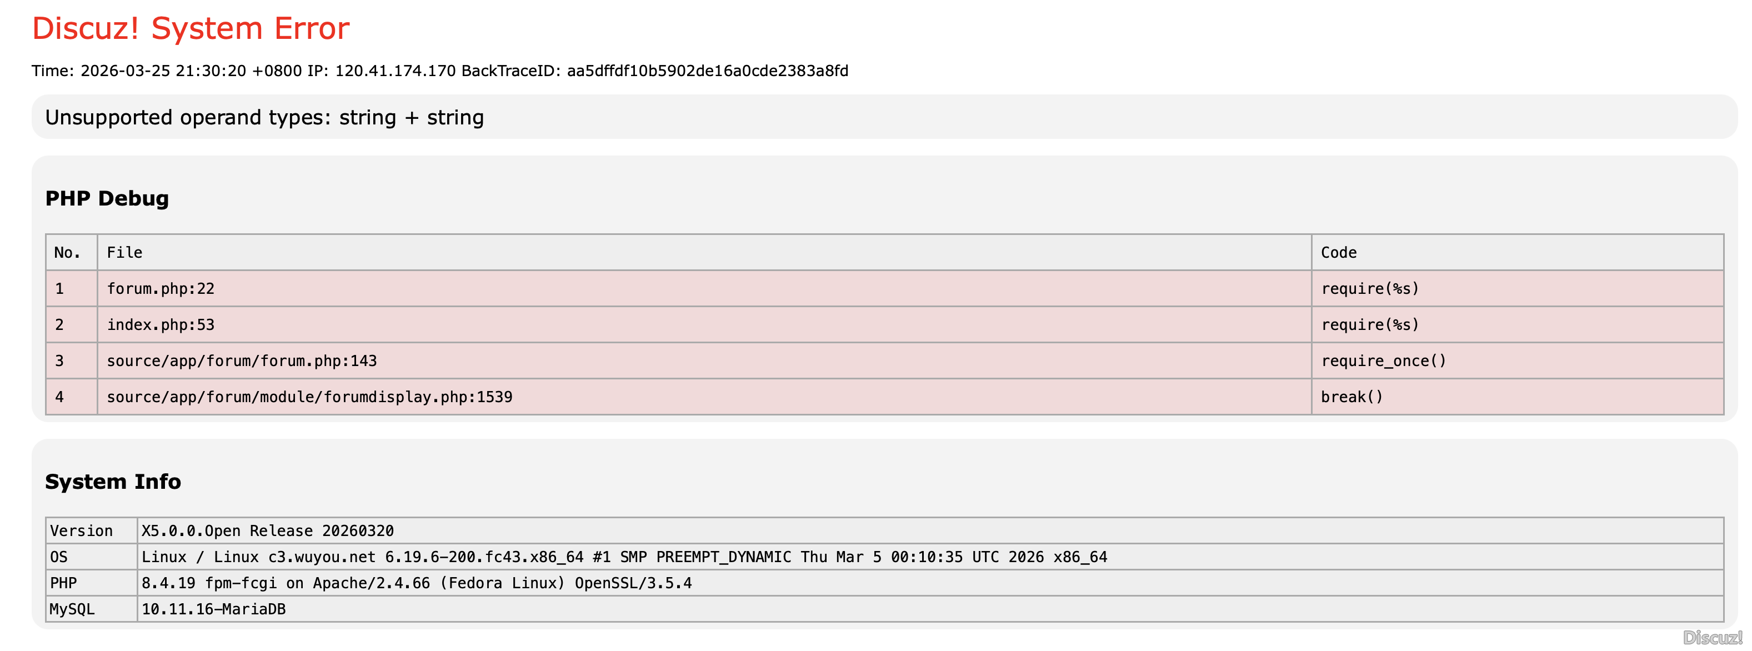The height and width of the screenshot is (651, 1752).
Task: Click the PHP Debug section heading
Action: (107, 198)
